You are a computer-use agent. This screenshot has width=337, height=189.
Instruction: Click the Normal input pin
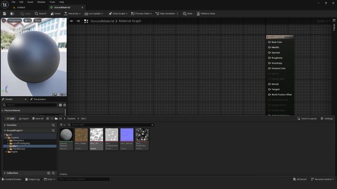click(x=269, y=84)
